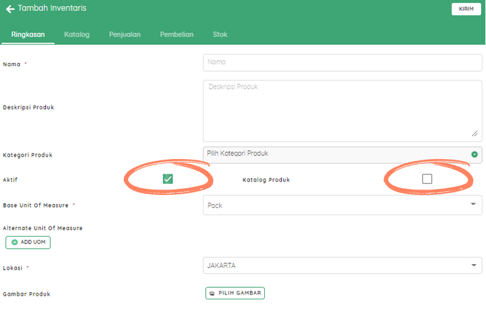
Task: Click the green arrow in Kategori Produk field
Action: click(474, 154)
